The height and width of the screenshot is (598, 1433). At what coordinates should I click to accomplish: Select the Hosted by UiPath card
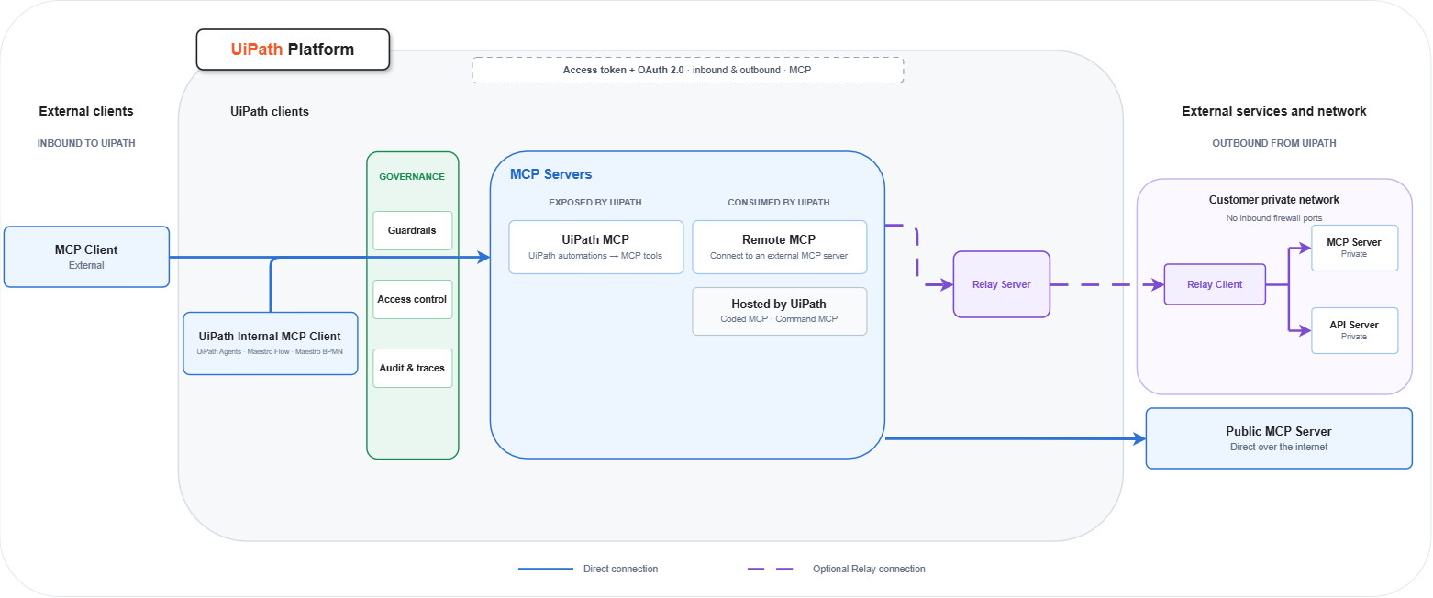[779, 311]
